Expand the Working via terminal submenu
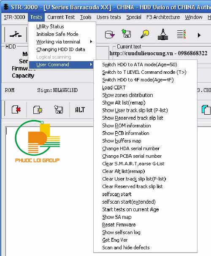Screen dimensions: 211x256 point(62,42)
